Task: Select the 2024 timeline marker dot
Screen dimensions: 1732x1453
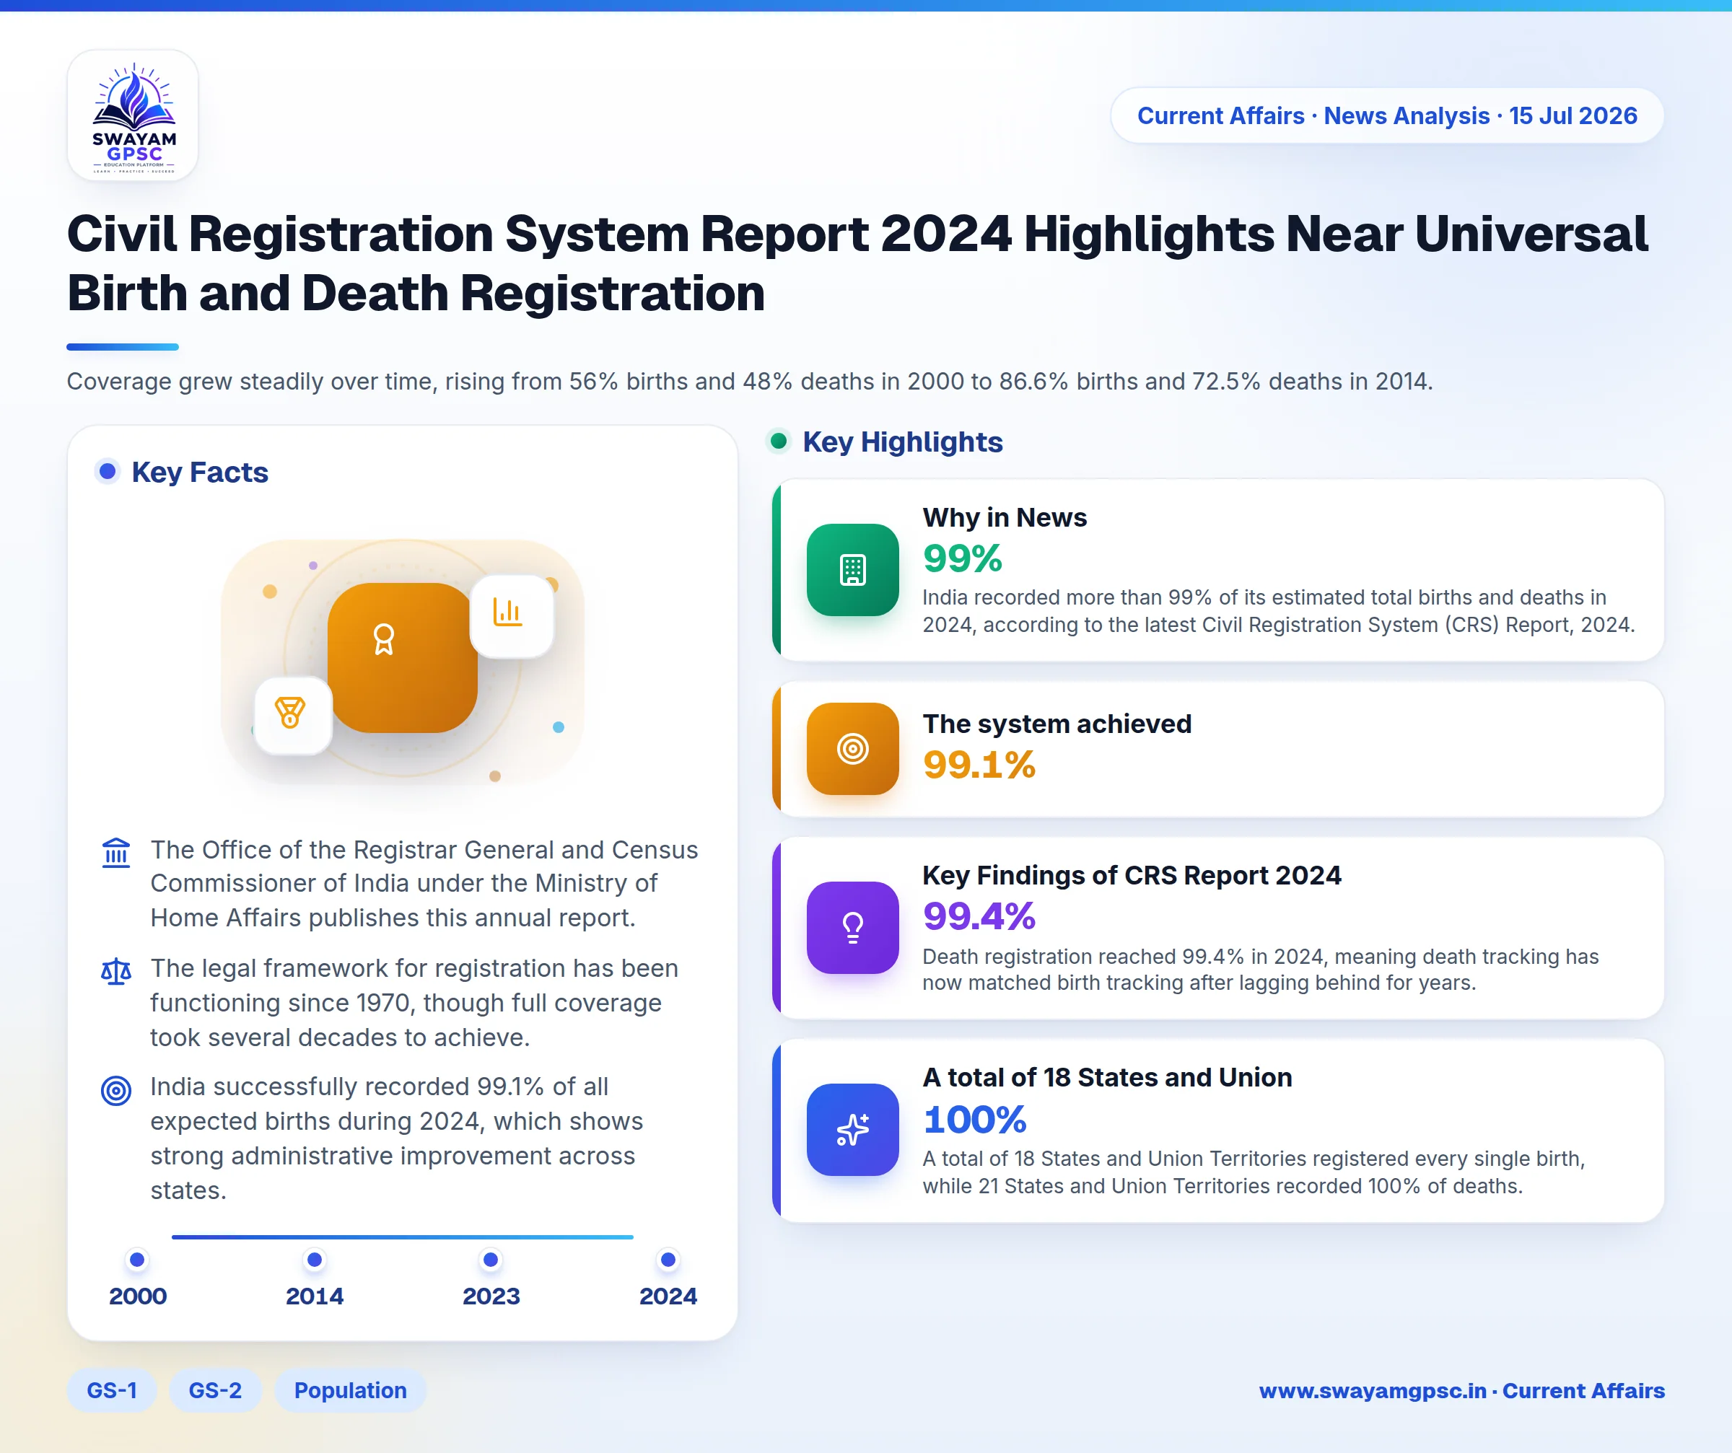Action: click(x=668, y=1259)
